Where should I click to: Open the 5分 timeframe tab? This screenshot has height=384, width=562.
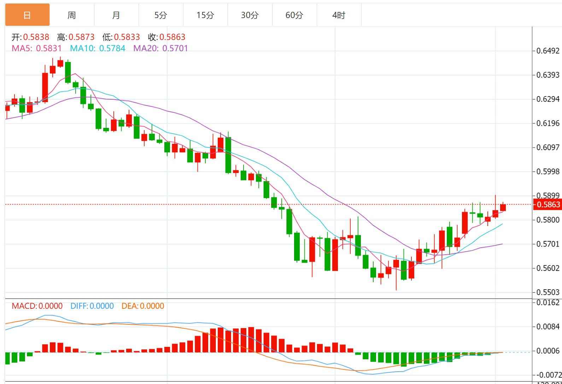[161, 15]
